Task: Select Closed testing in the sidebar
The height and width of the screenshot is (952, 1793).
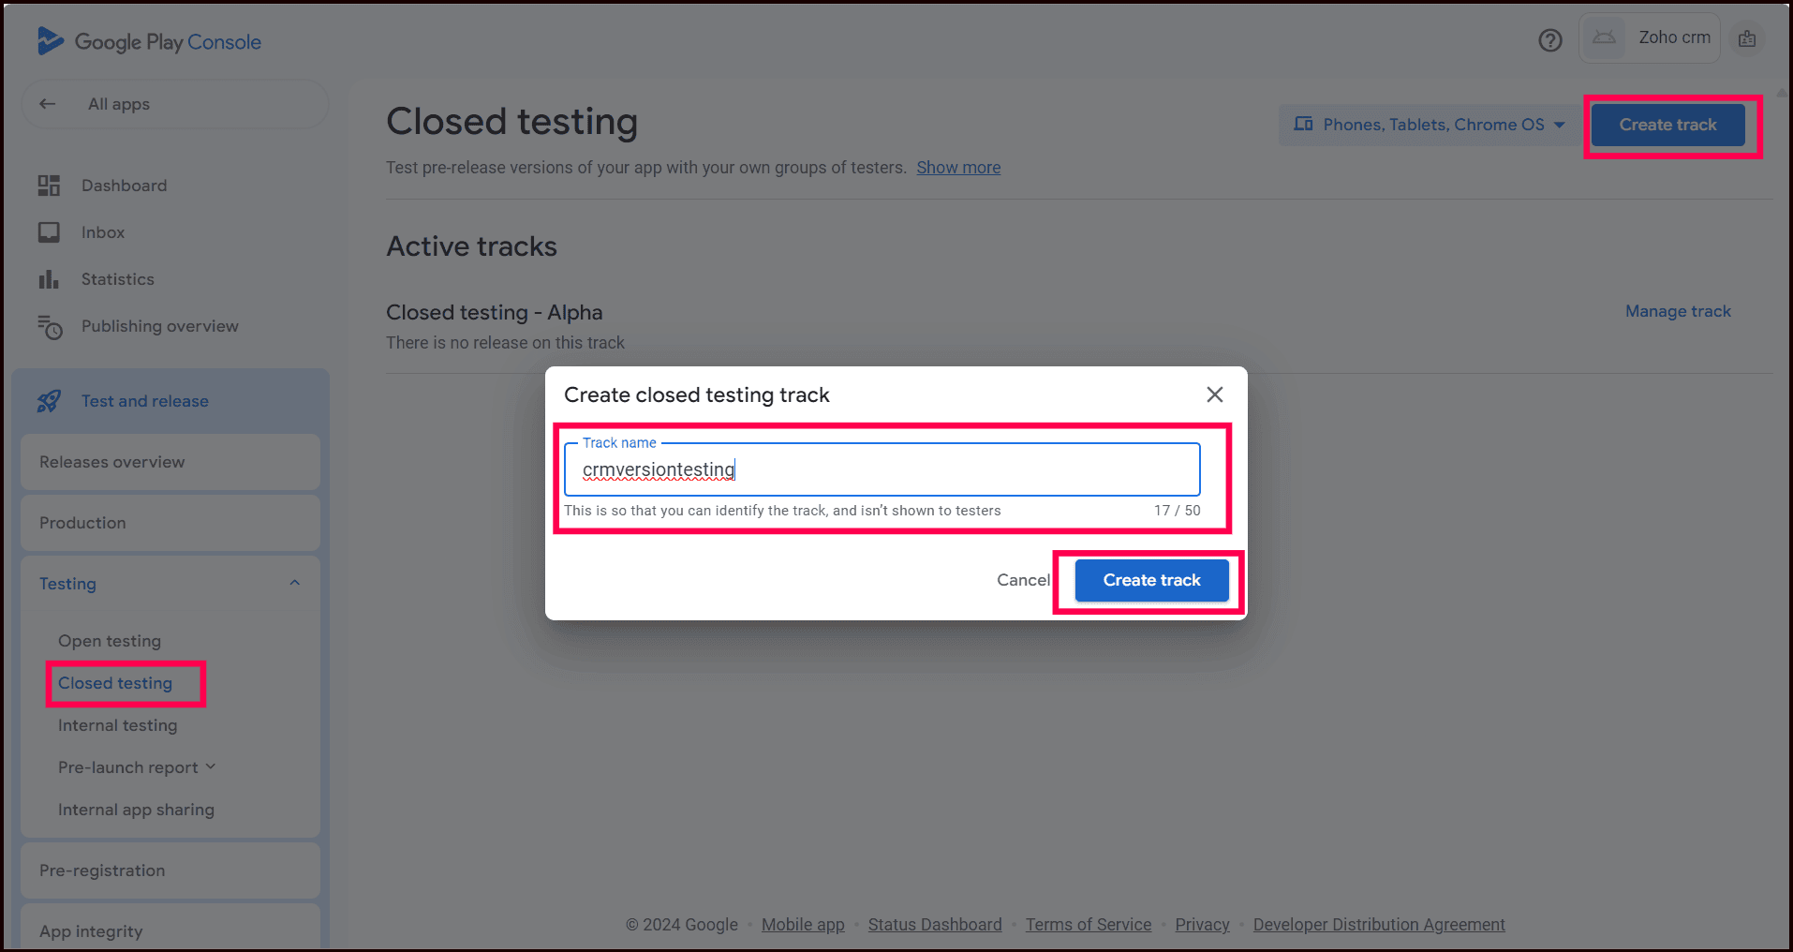Action: pyautogui.click(x=115, y=683)
